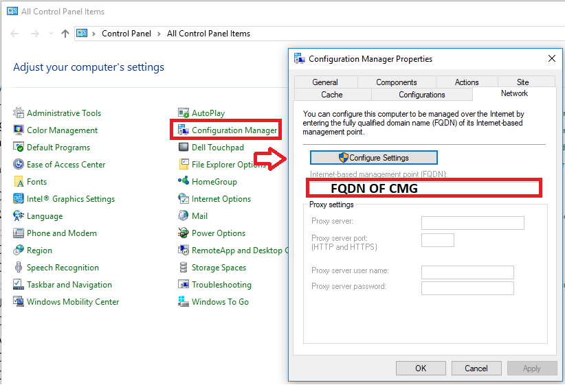Screen dimensions: 565x385
Task: Switch to the General tab
Action: point(326,82)
